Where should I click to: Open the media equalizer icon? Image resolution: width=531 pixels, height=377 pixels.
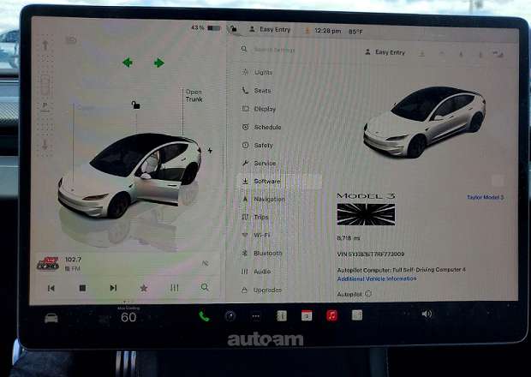click(x=175, y=288)
